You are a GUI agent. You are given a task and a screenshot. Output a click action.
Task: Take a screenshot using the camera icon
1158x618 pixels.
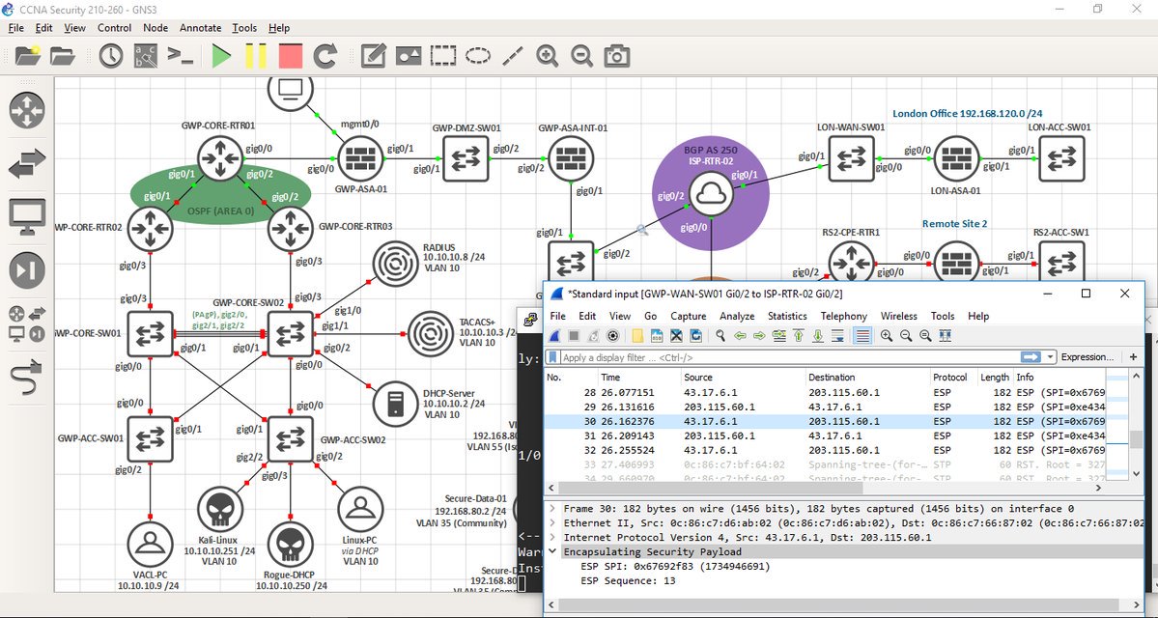point(615,56)
